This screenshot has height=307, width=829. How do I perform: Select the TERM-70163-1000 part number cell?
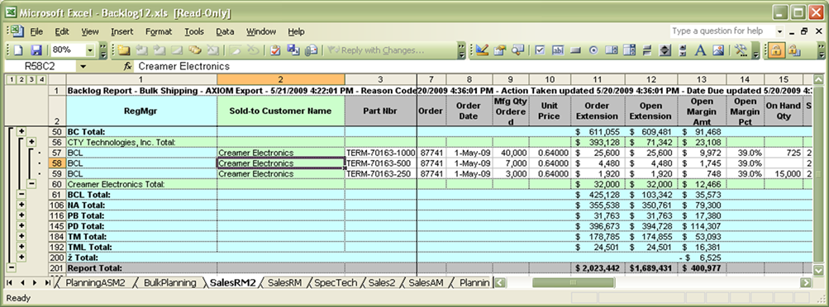tap(381, 153)
